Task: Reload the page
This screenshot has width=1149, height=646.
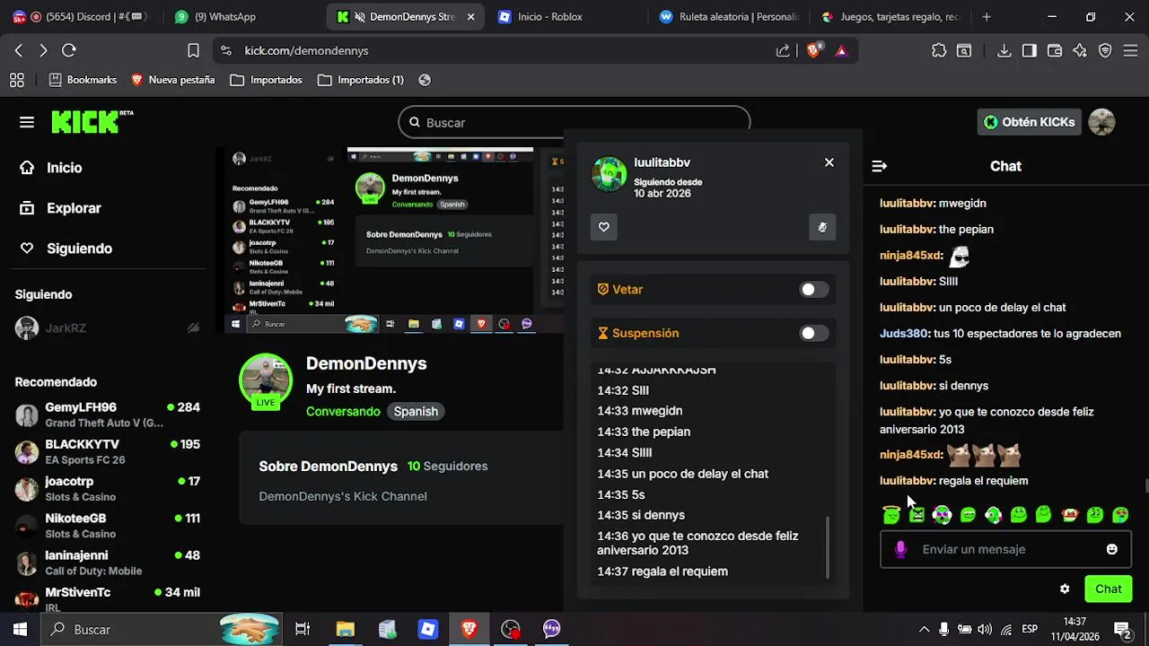Action: 68,51
